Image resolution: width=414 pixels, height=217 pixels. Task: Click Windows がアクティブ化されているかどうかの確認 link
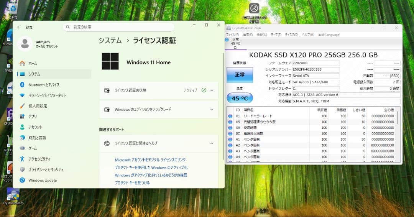click(x=151, y=175)
